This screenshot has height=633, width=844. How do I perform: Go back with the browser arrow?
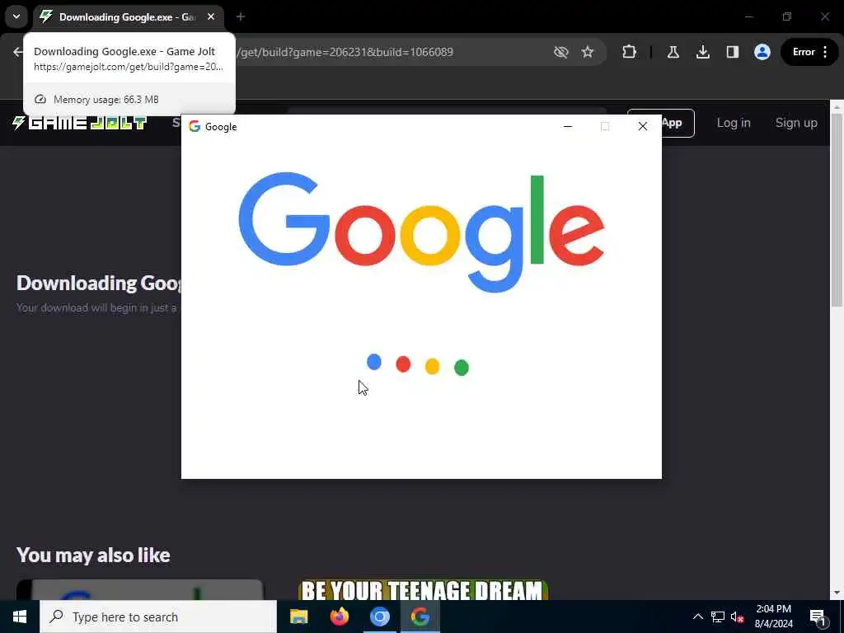click(x=18, y=52)
